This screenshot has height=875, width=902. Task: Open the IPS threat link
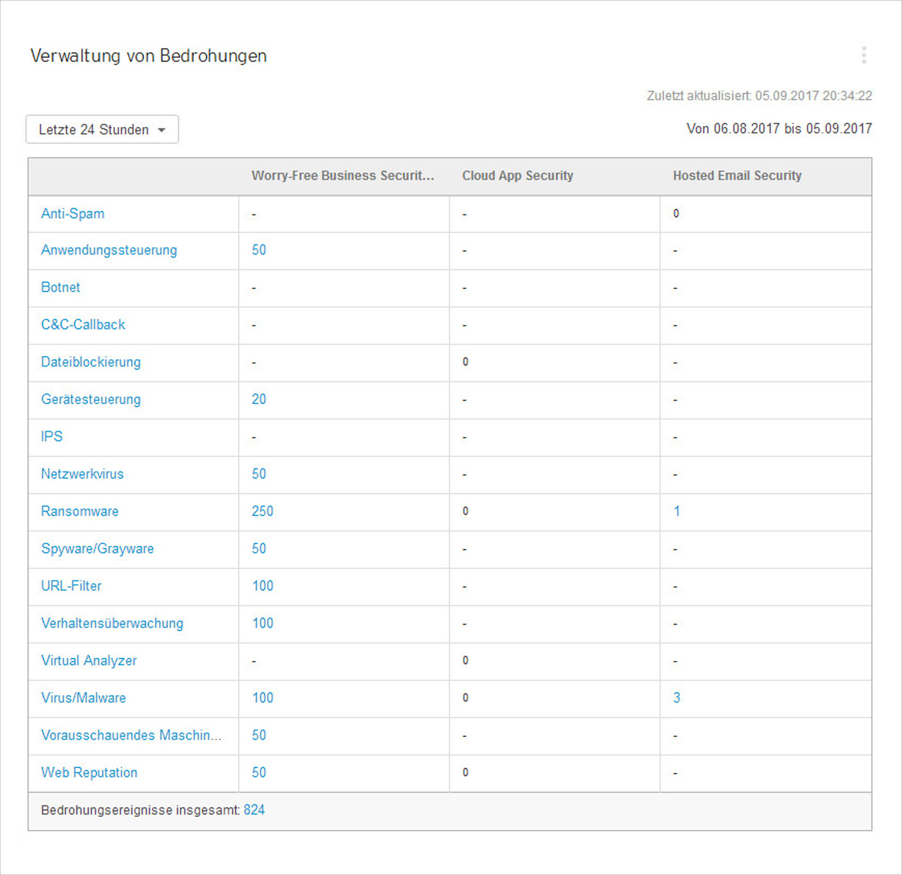[52, 436]
